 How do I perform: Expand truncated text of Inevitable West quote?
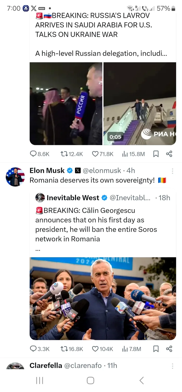pyautogui.click(x=38, y=249)
